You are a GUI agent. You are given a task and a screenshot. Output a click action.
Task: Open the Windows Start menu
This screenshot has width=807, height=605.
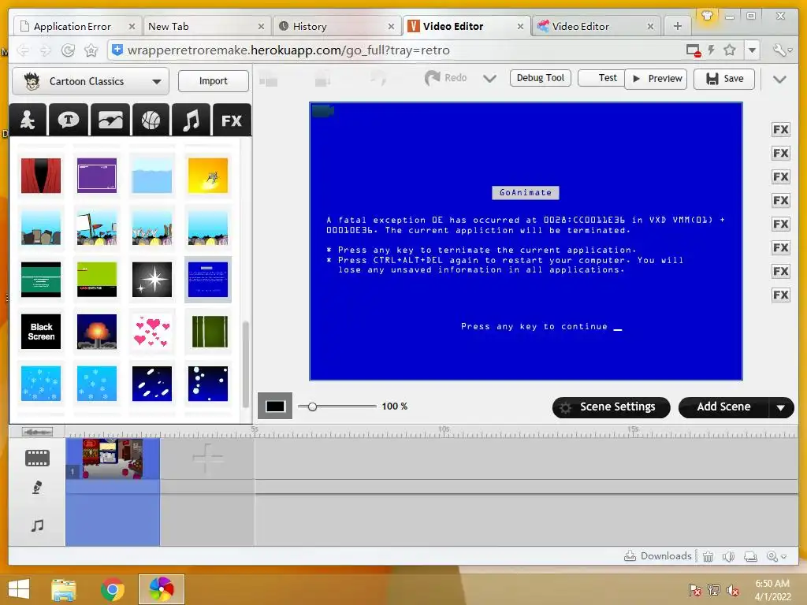(x=19, y=589)
